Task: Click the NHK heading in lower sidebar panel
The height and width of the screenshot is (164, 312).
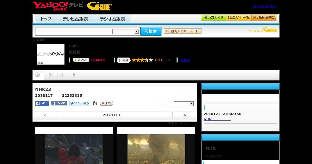Action: 211,148
